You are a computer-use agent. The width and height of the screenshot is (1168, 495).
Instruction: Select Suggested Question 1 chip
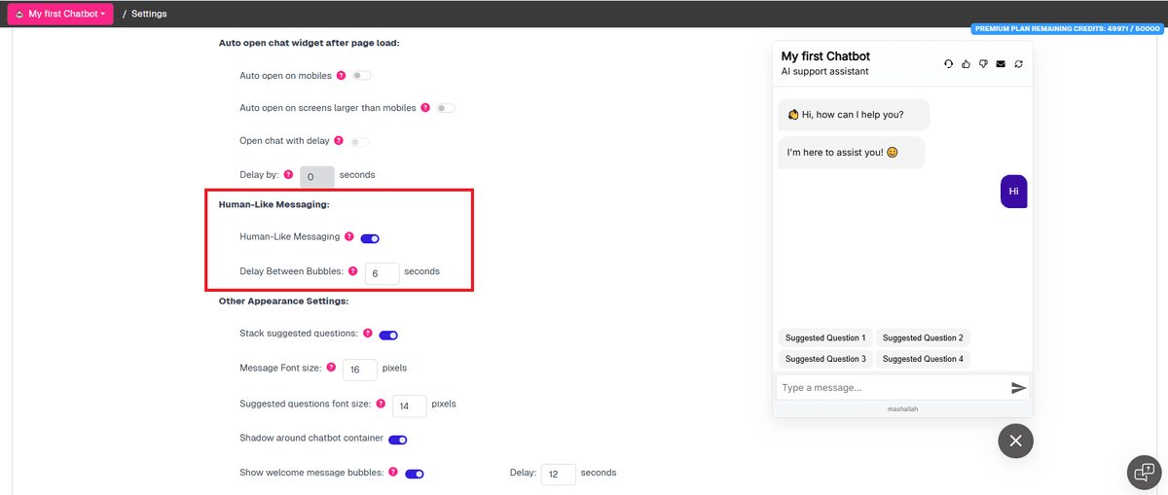[825, 337]
